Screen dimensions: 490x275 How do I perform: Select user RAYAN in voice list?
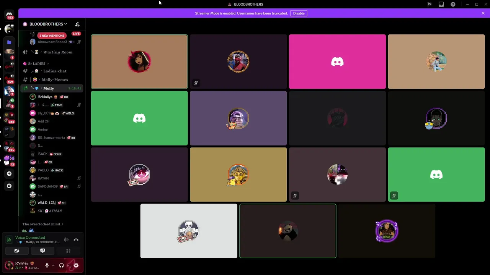click(x=56, y=178)
